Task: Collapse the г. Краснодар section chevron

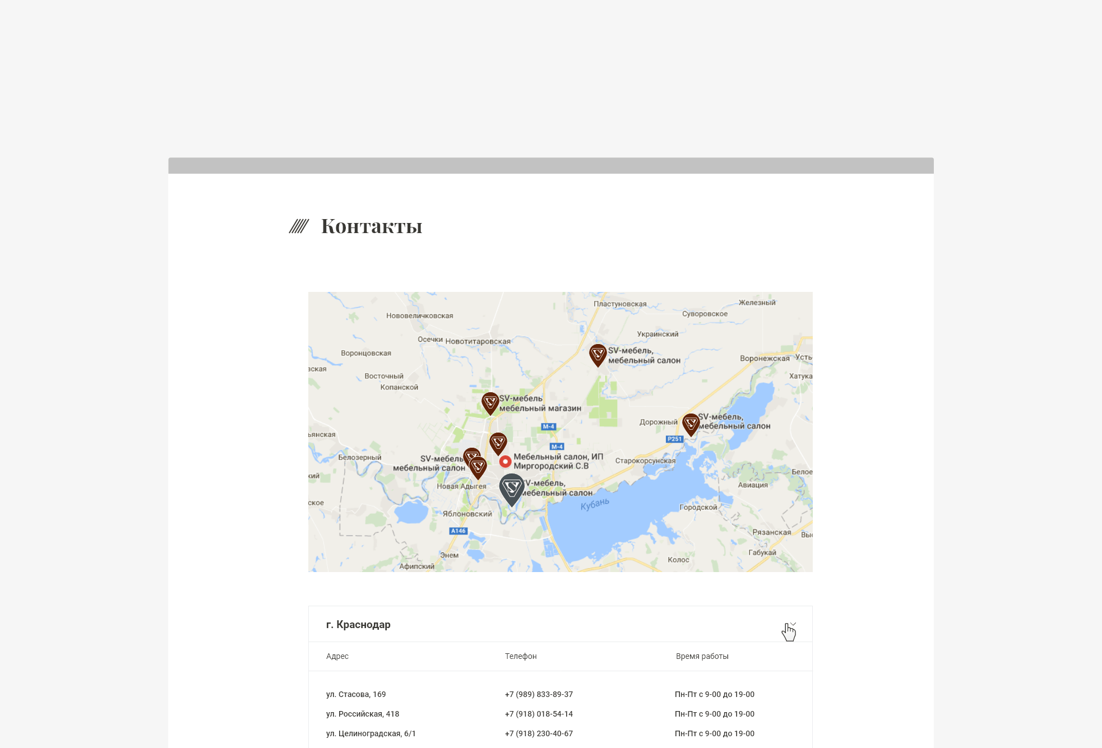Action: [x=793, y=624]
